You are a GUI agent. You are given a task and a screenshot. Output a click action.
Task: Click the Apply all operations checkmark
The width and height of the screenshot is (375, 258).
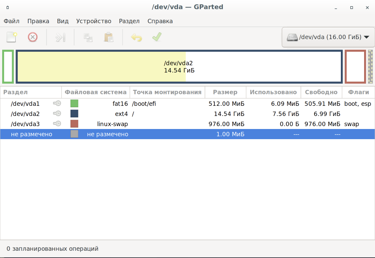pos(157,37)
